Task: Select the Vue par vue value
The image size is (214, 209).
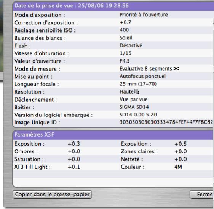Action: 134,99
